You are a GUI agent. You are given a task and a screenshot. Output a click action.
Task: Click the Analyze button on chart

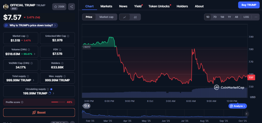238,106
